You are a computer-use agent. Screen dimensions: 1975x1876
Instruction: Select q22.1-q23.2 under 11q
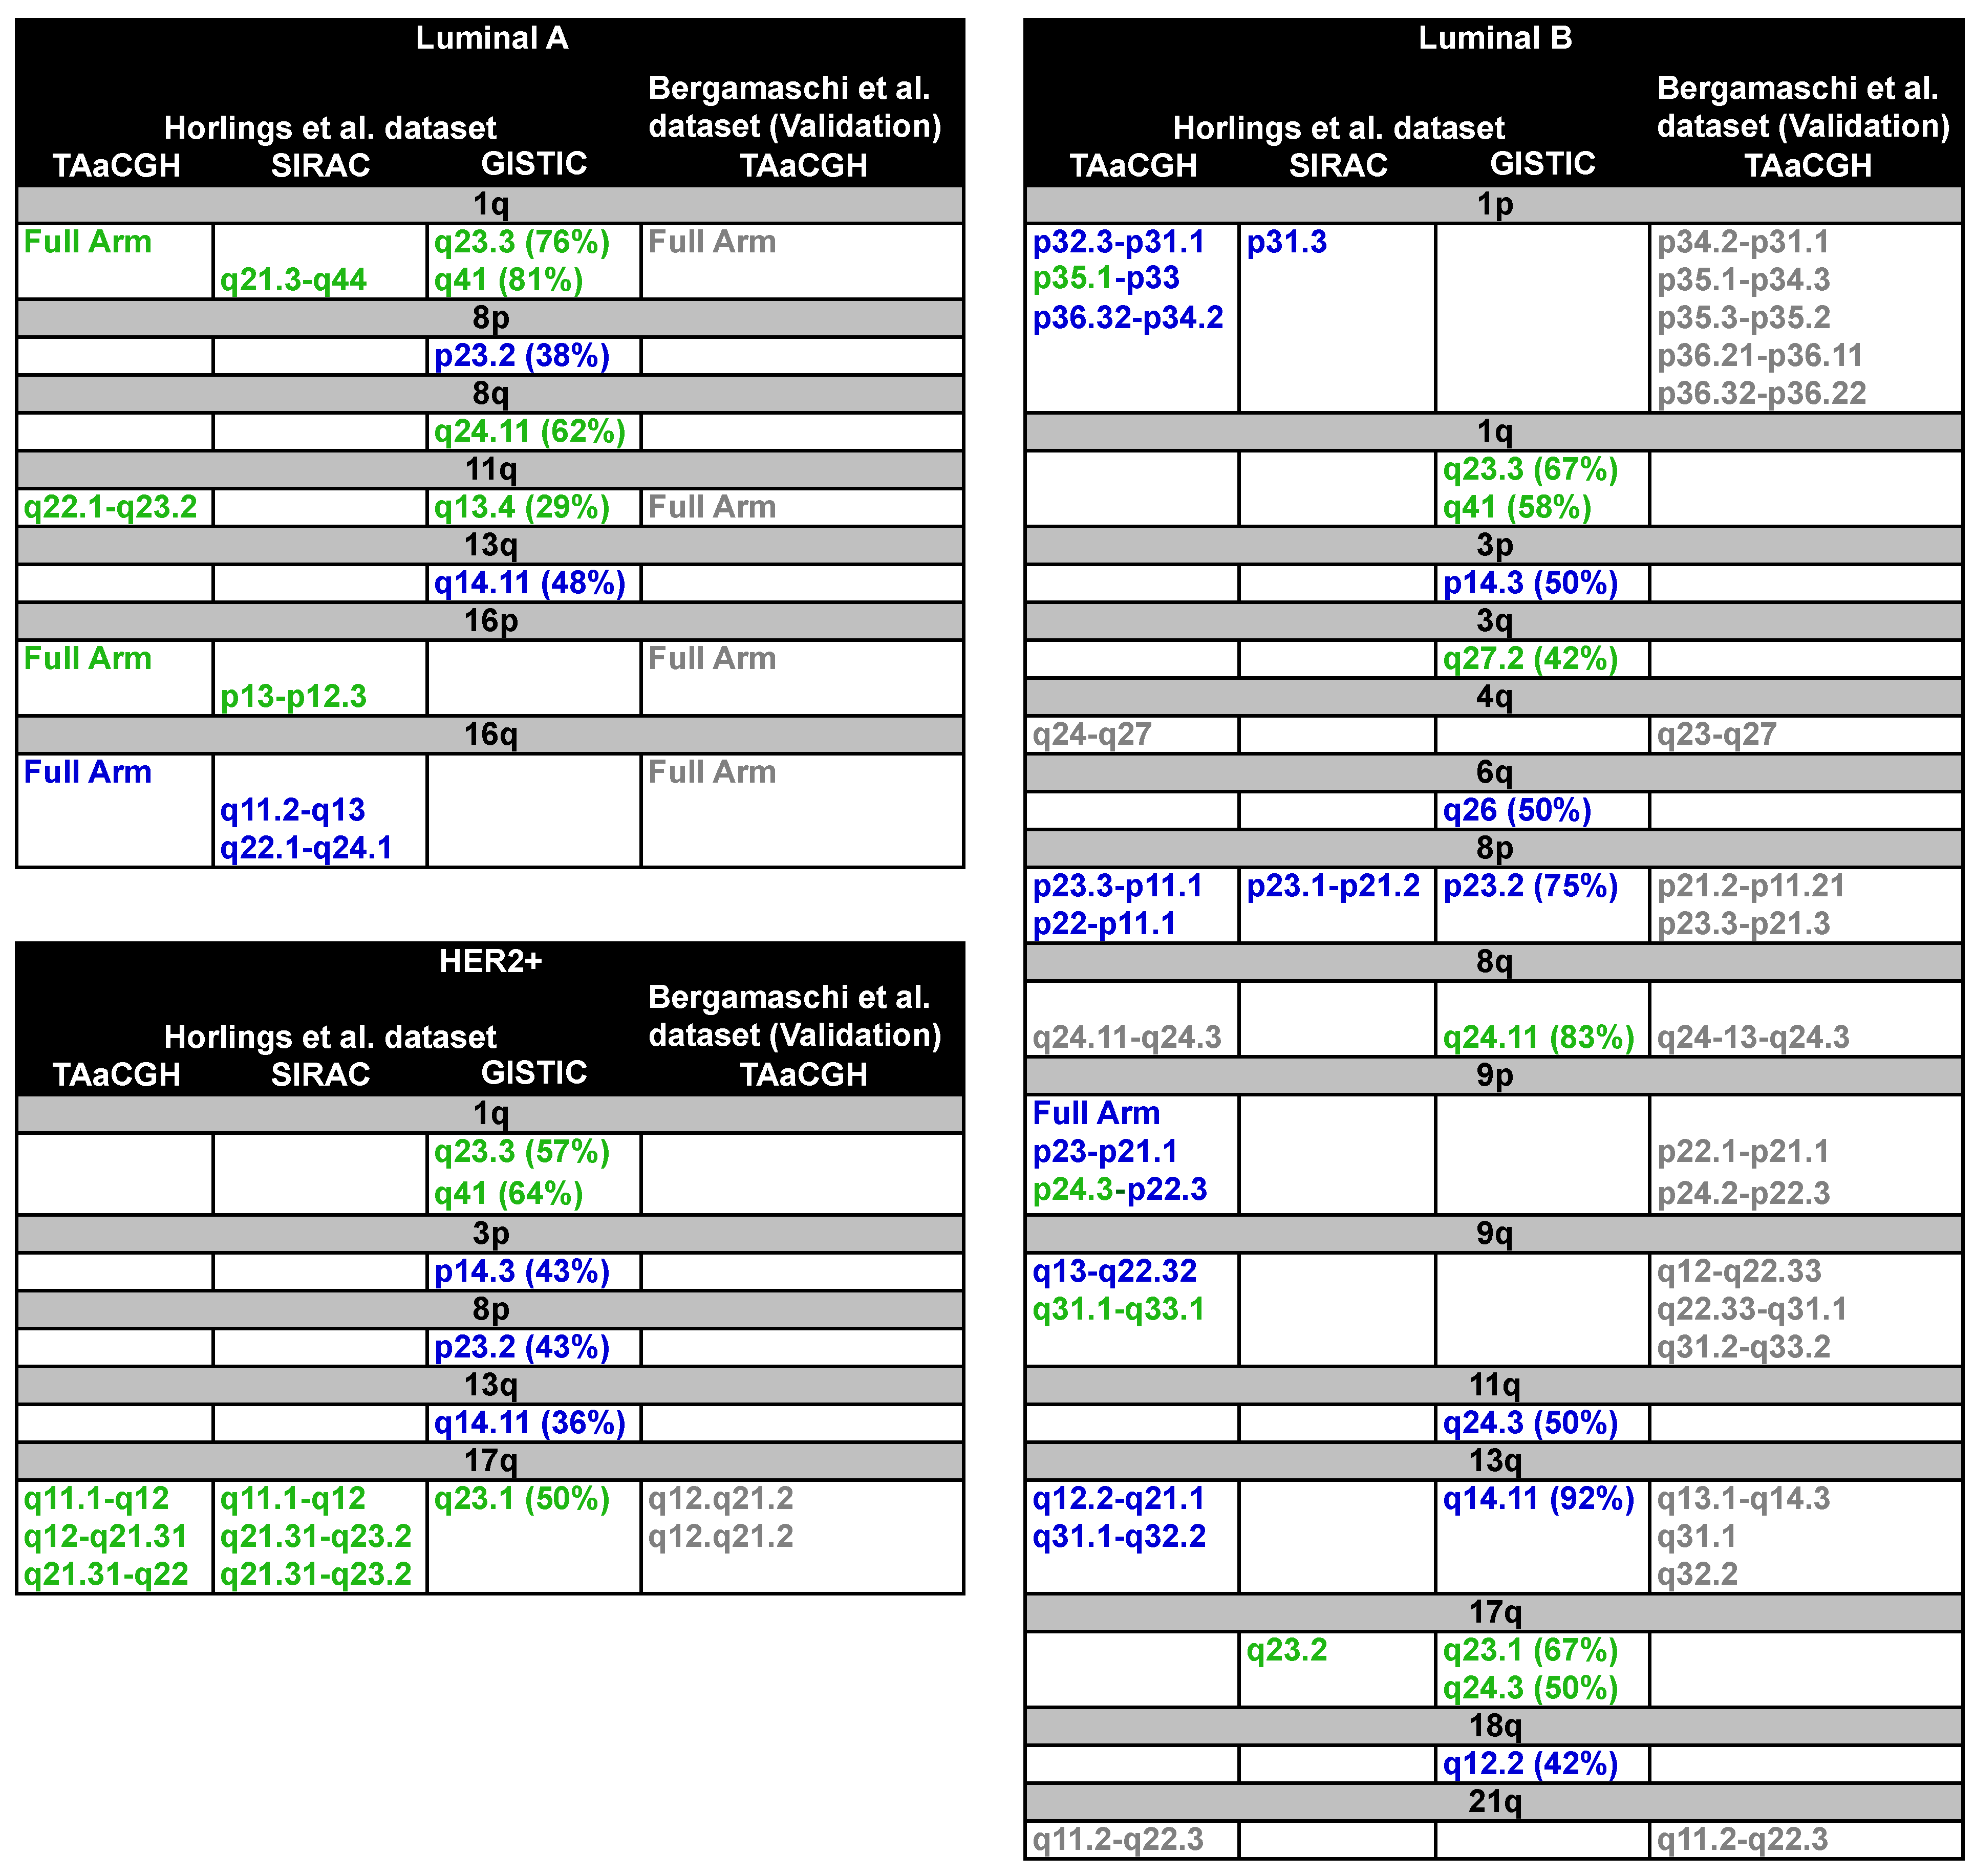110,507
